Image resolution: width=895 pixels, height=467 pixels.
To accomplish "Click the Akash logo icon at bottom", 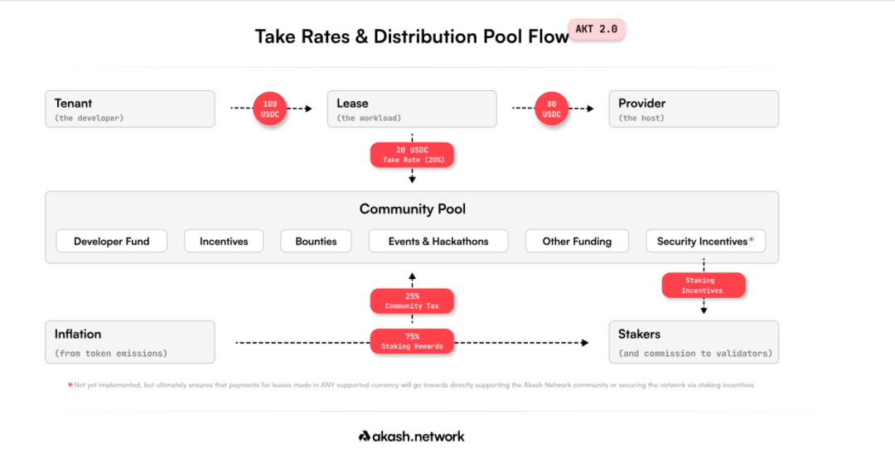I will pos(364,436).
